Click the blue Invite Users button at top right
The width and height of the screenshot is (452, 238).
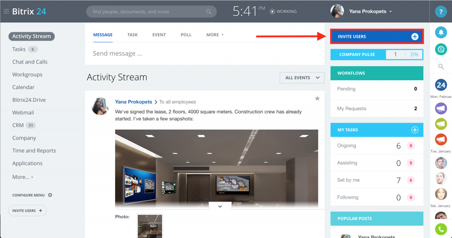[x=377, y=37]
